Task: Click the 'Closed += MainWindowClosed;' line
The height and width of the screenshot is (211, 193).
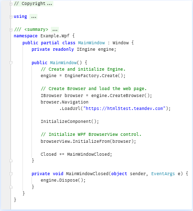Action: pos(76,154)
